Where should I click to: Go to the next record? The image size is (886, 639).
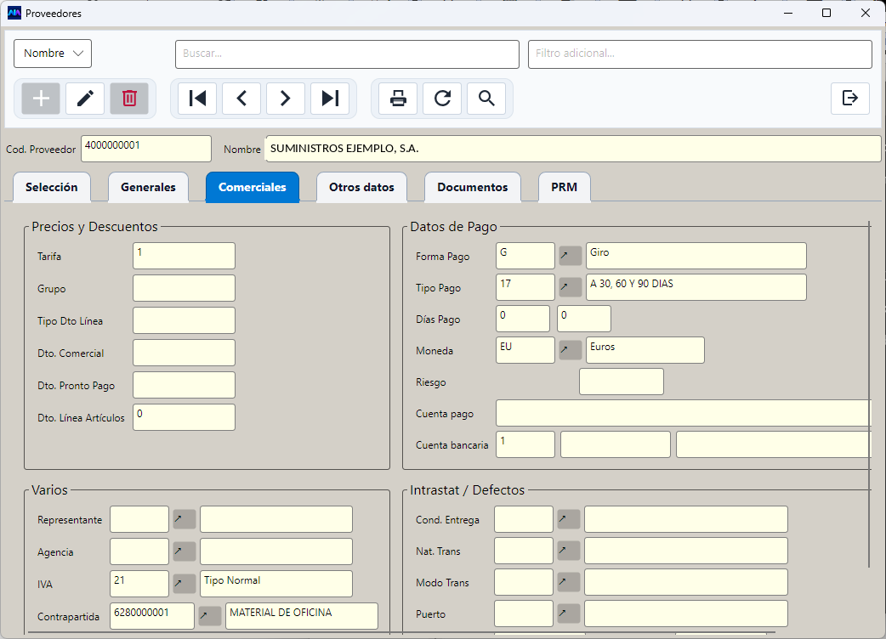click(x=286, y=99)
